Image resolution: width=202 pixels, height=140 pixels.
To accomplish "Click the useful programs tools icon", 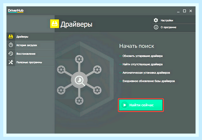I will 11,62.
